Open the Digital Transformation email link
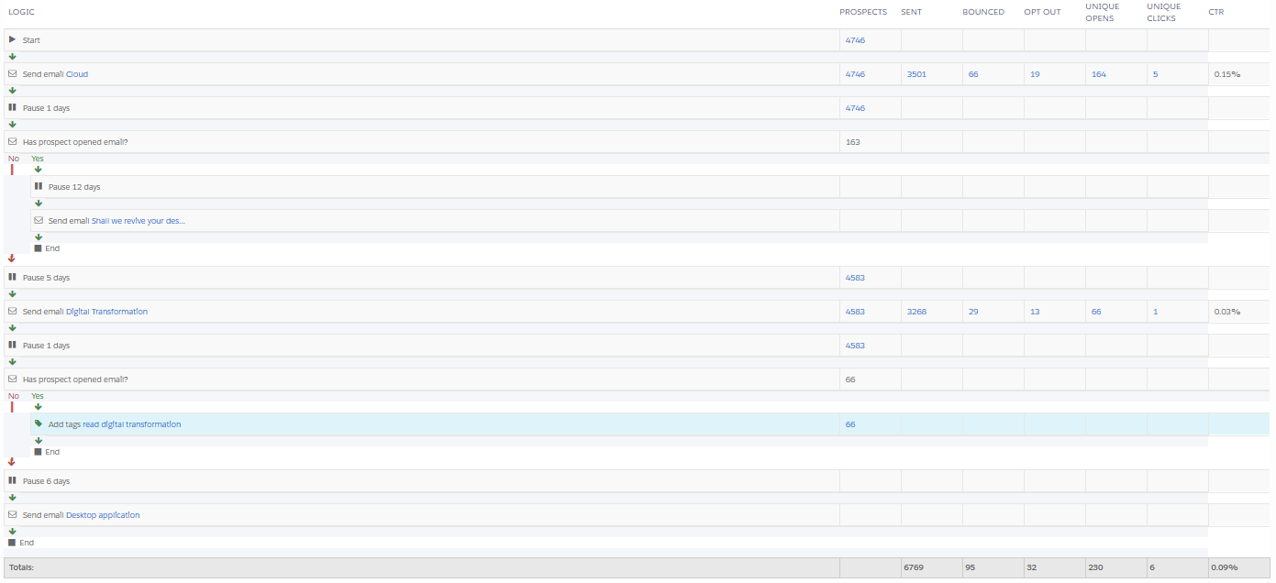This screenshot has height=583, width=1276. tap(106, 312)
